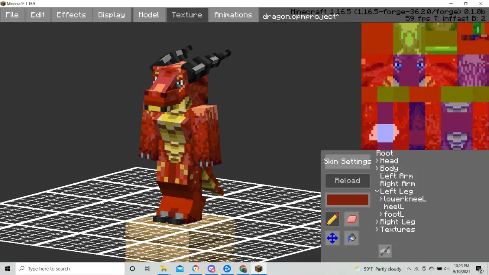The width and height of the screenshot is (489, 275).
Task: Open Task View on the taskbar
Action: tap(148, 269)
